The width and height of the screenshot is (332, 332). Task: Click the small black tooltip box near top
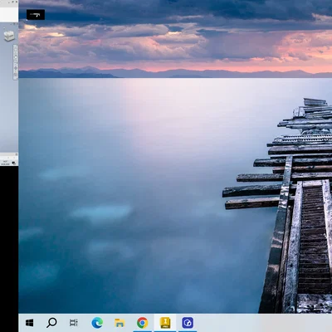(36, 15)
